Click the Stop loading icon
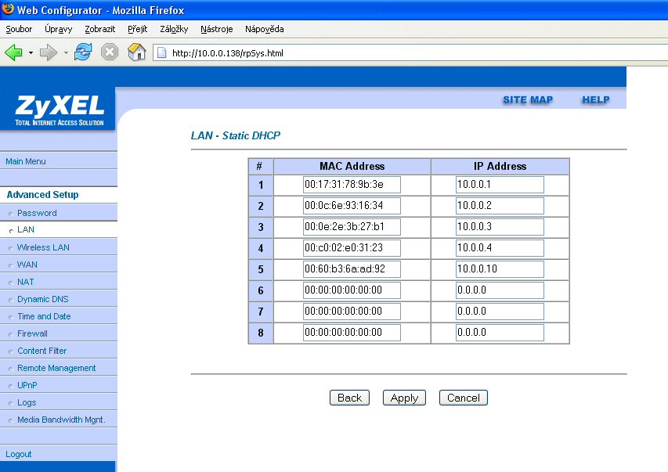This screenshot has width=668, height=472. 110,52
